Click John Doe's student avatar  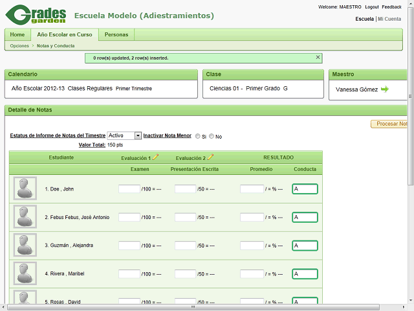25,189
